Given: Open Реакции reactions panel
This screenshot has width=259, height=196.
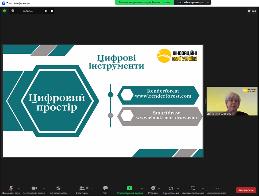Looking at the screenshot, I should [153, 190].
